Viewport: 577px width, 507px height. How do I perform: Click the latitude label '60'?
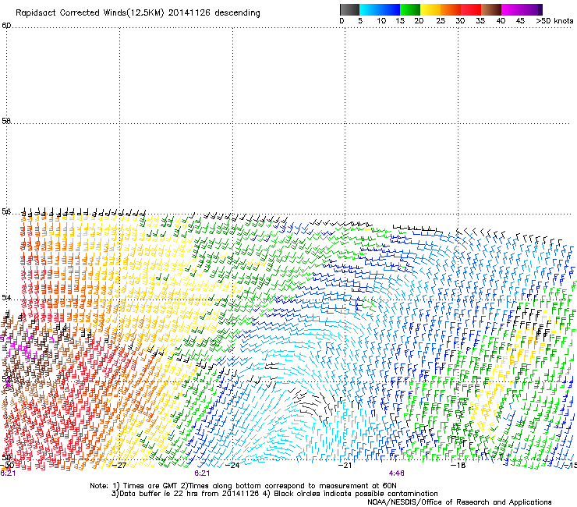pyautogui.click(x=6, y=26)
